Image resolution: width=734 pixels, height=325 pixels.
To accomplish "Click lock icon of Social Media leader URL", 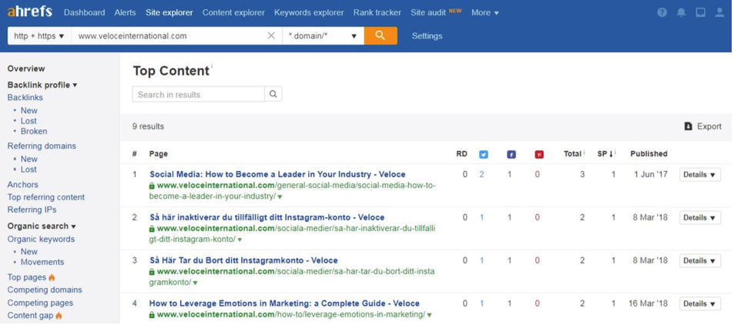I will 152,186.
